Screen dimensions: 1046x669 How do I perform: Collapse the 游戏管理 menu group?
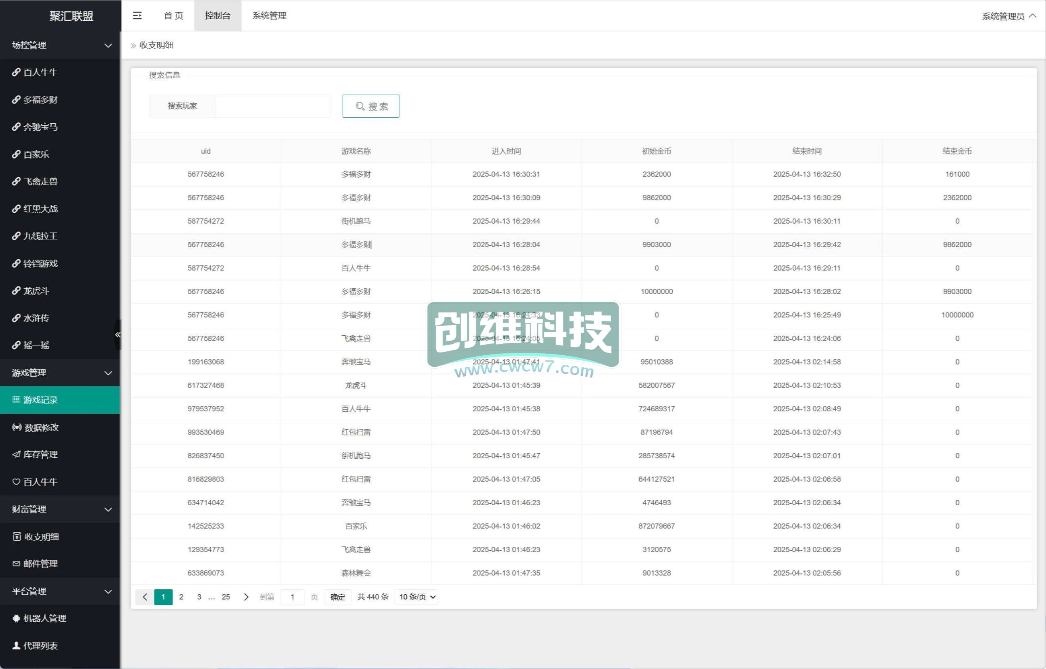point(108,373)
